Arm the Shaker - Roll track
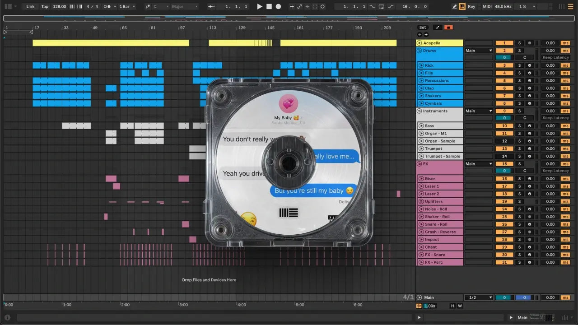 pyautogui.click(x=529, y=217)
